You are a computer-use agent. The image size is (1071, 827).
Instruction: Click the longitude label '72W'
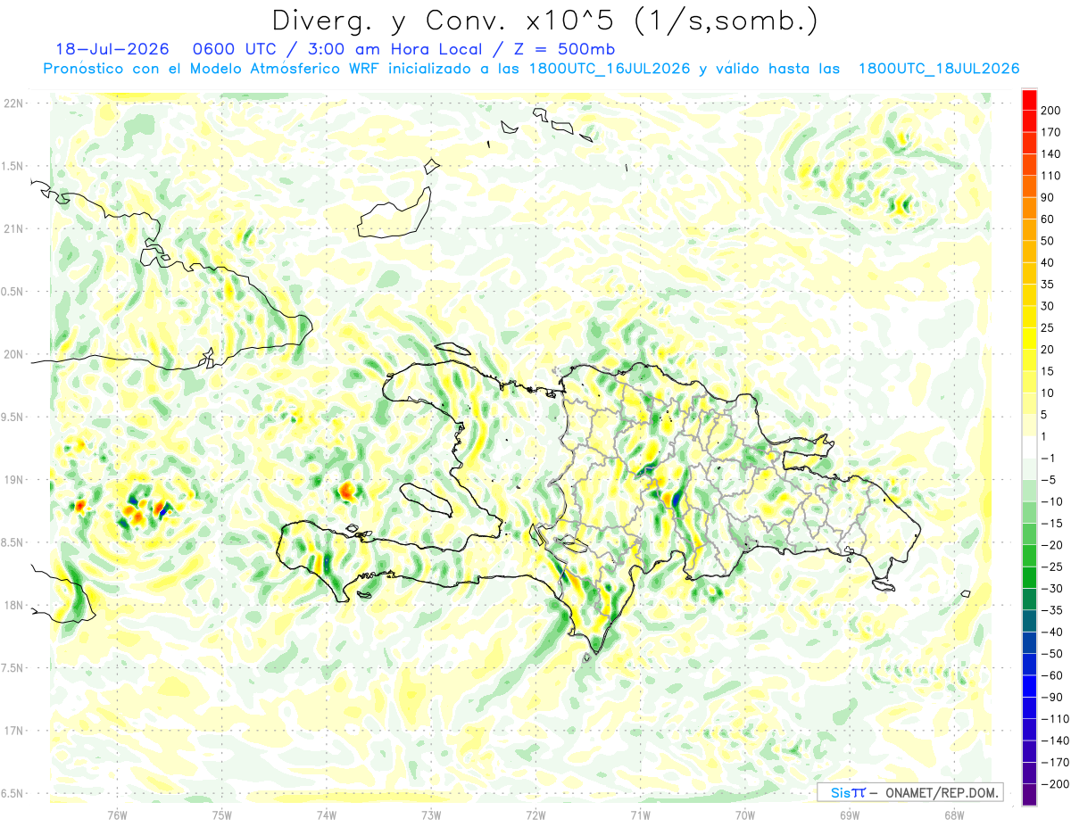click(535, 815)
